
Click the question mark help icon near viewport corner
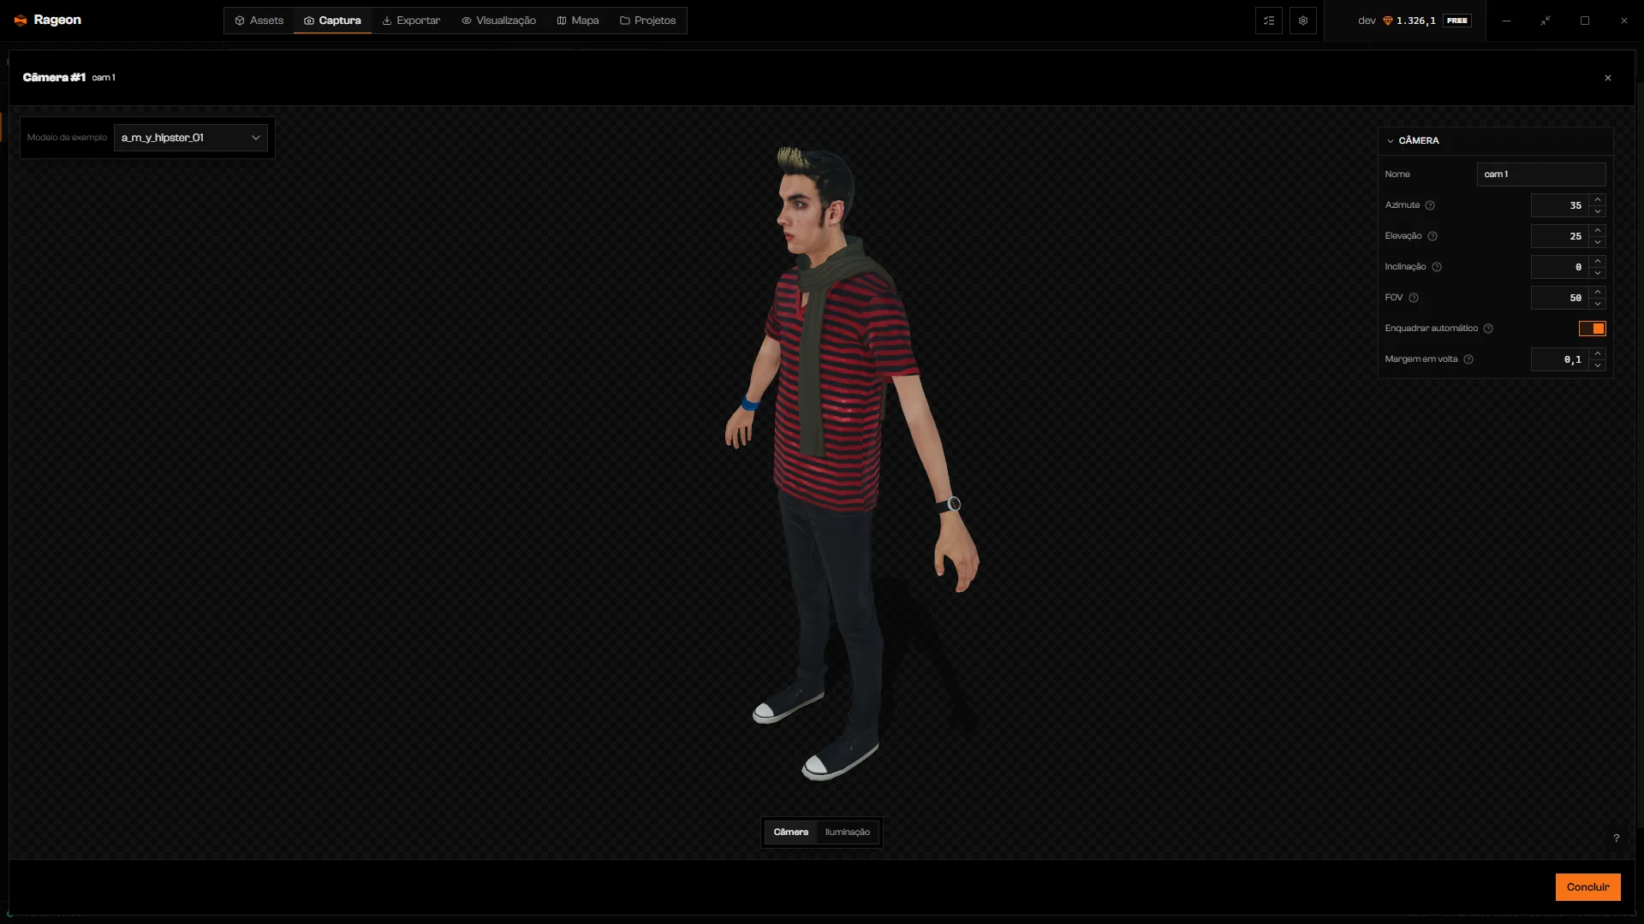(x=1617, y=838)
